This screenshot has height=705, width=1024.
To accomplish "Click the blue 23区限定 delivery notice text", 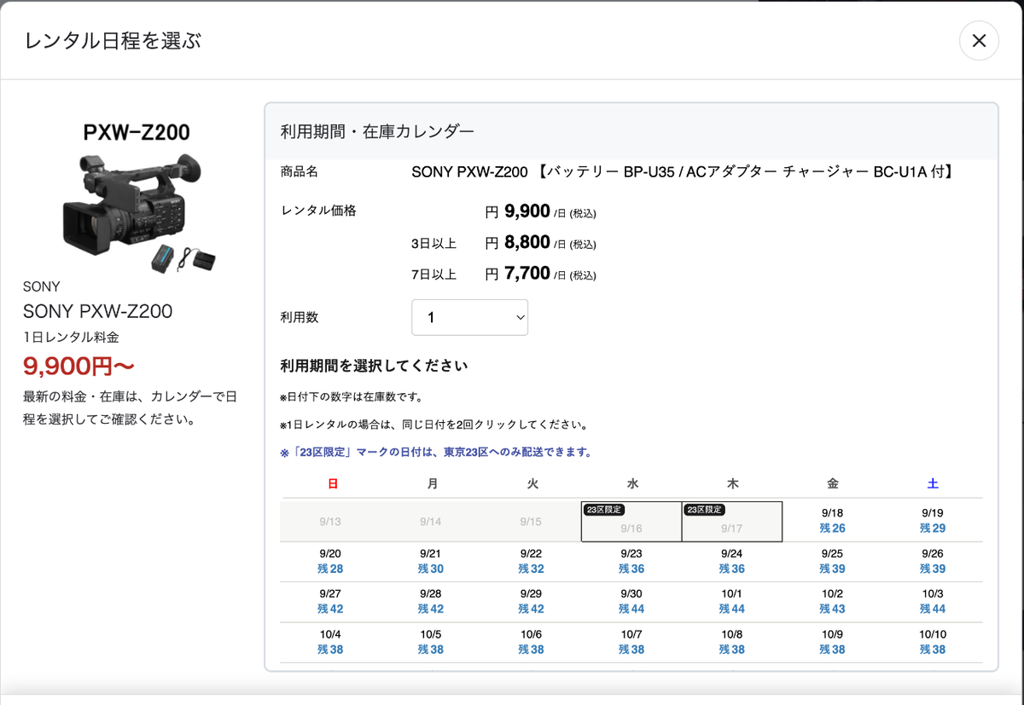I will pos(436,452).
